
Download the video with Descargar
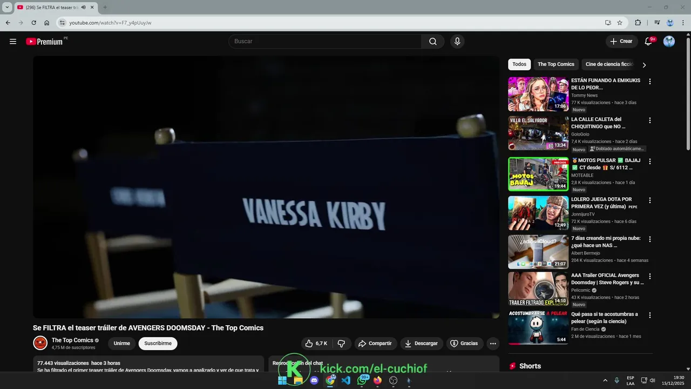coord(421,344)
